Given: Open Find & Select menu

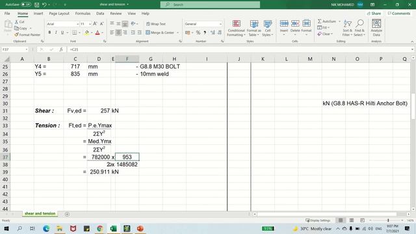Looking at the screenshot, I should (359, 28).
